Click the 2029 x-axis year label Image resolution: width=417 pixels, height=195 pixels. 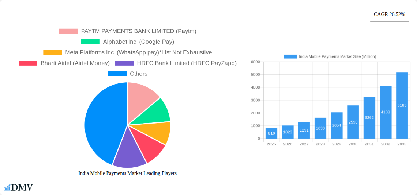point(337,144)
